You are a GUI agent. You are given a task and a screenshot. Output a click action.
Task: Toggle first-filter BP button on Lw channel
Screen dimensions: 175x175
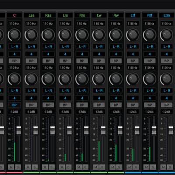coord(99,61)
